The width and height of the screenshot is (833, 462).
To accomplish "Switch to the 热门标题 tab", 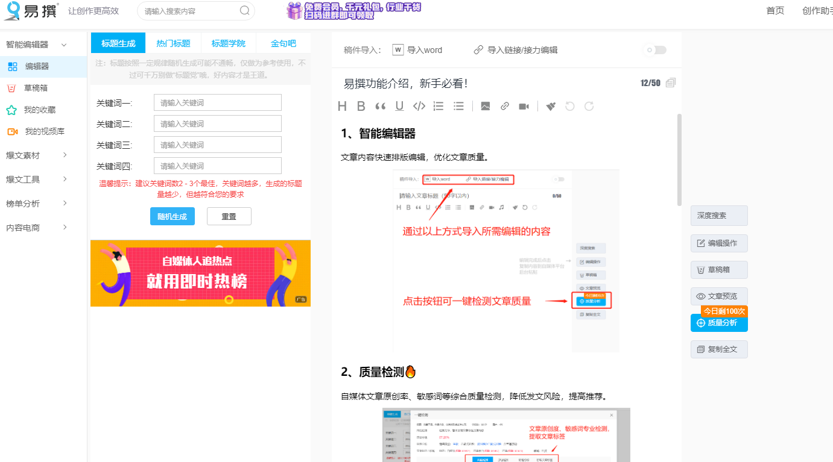I will (x=173, y=43).
